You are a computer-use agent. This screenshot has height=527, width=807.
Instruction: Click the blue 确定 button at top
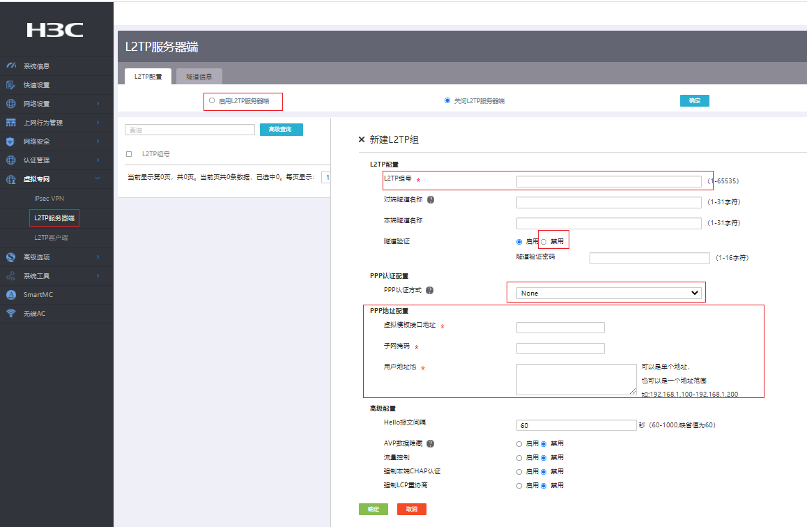[695, 101]
